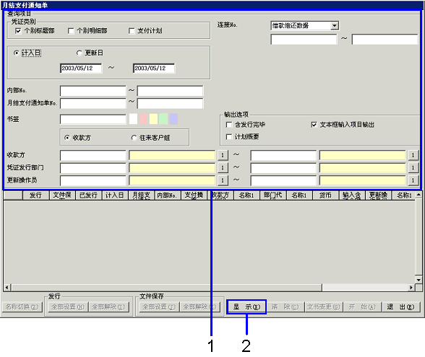Click lookup button at far right of 更新操作员 row
The width and height of the screenshot is (425, 357).
point(413,180)
